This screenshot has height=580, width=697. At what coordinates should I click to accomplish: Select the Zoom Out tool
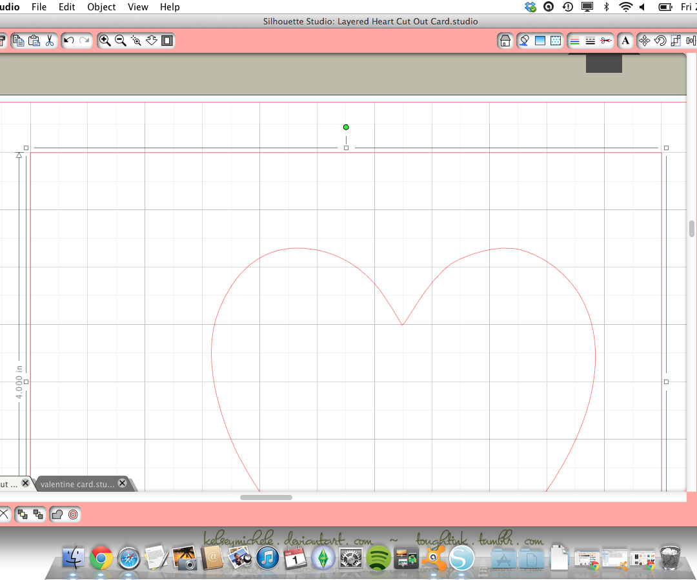(121, 40)
